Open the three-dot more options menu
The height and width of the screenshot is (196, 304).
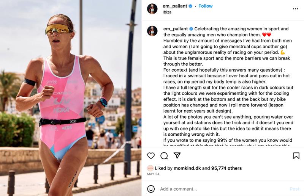[x=296, y=9]
